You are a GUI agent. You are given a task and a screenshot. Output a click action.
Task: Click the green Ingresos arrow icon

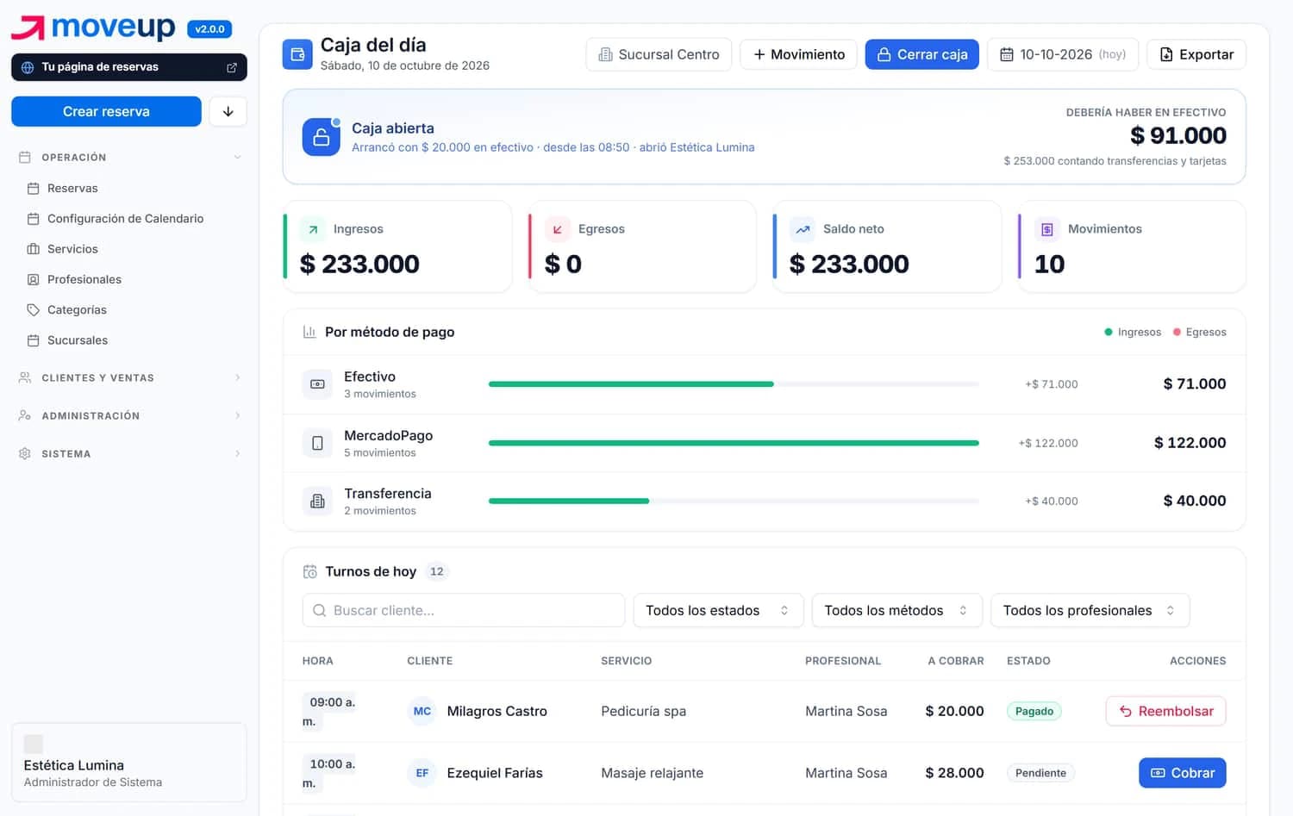click(313, 229)
